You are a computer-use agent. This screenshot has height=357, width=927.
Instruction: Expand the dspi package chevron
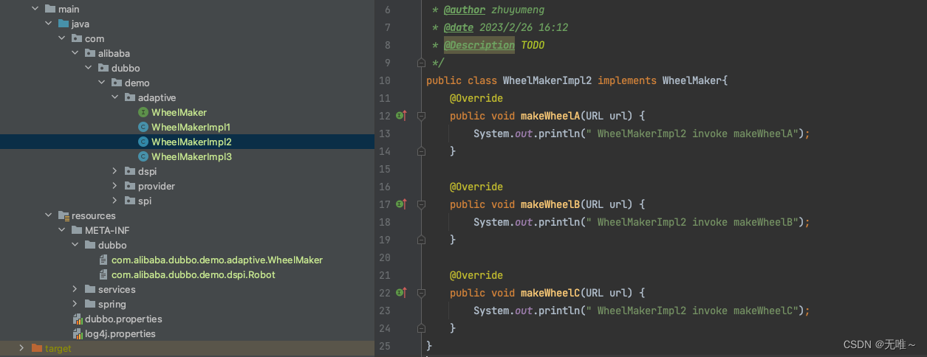tap(114, 171)
